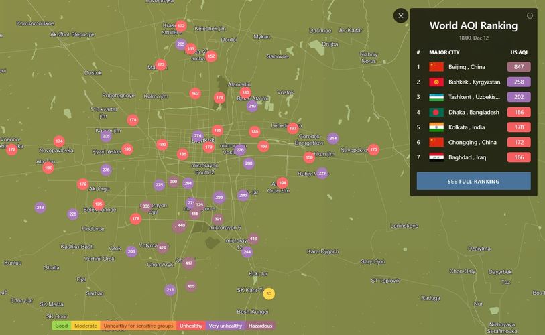Screen dimensions: 545x335
Task: Open Bishkek, Kyrgyzstan ranking entry
Action: [x=472, y=82]
